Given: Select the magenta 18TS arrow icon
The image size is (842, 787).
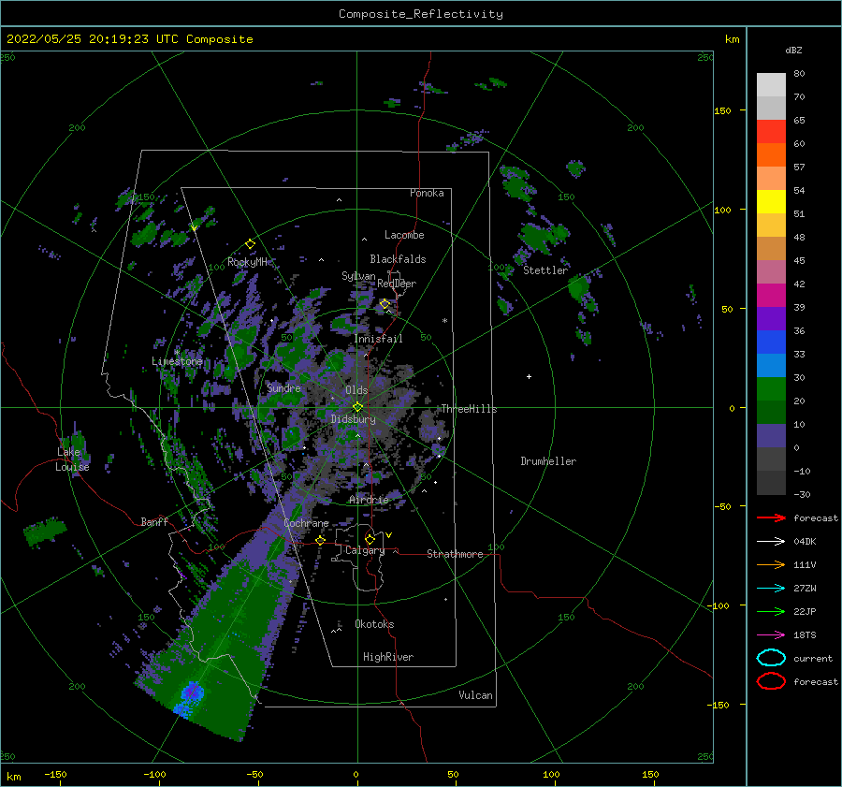Looking at the screenshot, I should pyautogui.click(x=771, y=635).
